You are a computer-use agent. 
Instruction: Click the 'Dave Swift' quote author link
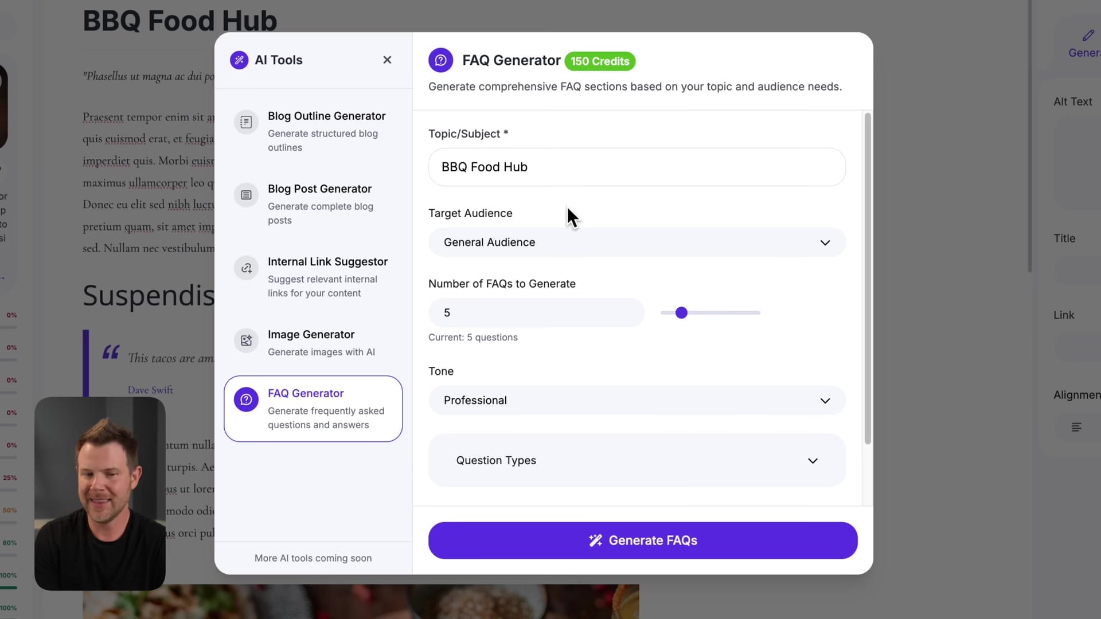pos(150,390)
